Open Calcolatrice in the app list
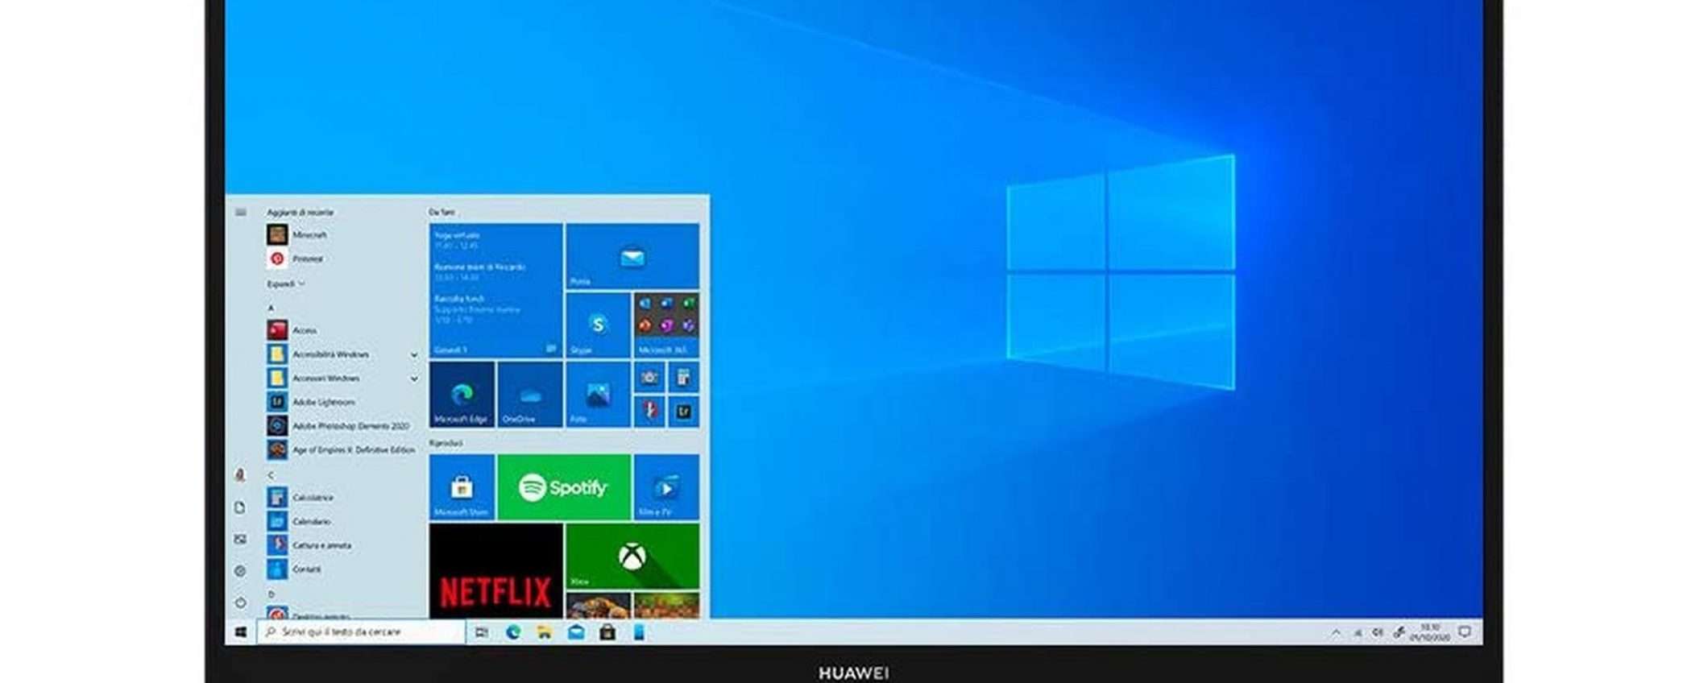Screen dimensions: 1708x683 coord(301,498)
